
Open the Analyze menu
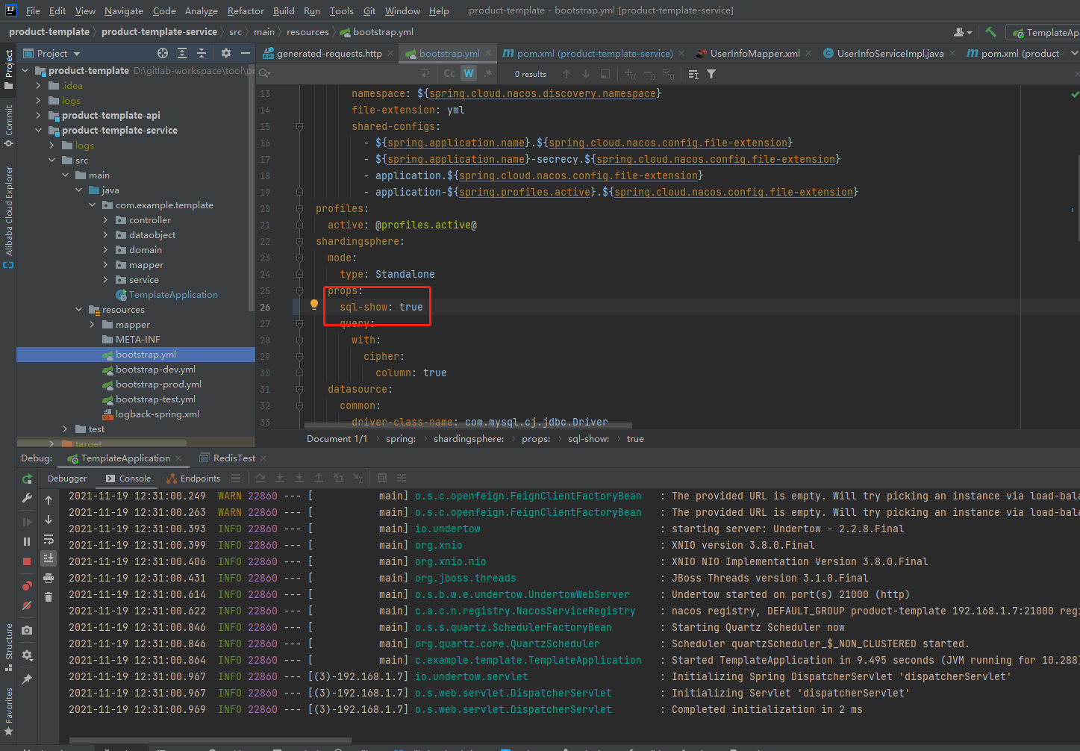[x=202, y=10]
